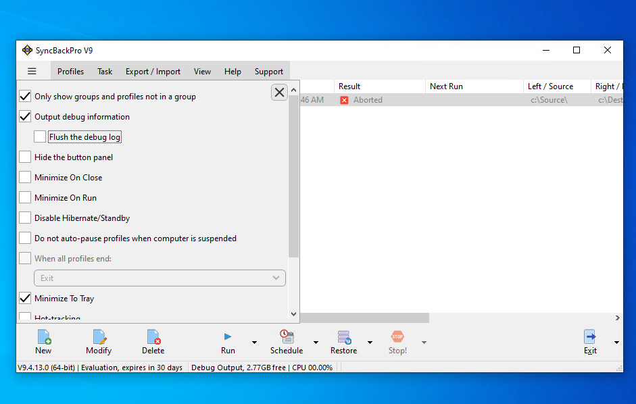636x404 pixels.
Task: Select the Aborted result cell
Action: click(x=380, y=100)
